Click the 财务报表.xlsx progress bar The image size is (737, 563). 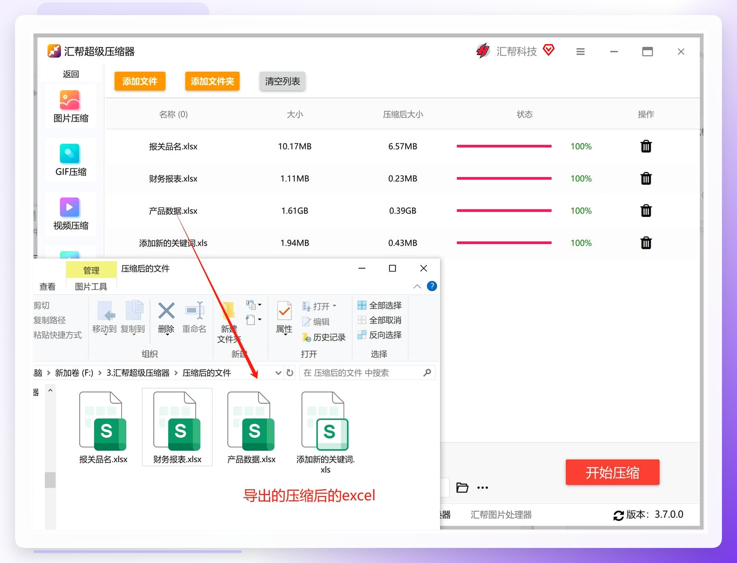point(504,179)
